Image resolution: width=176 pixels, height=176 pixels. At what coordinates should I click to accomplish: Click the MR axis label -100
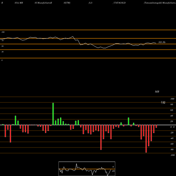[172, 155]
